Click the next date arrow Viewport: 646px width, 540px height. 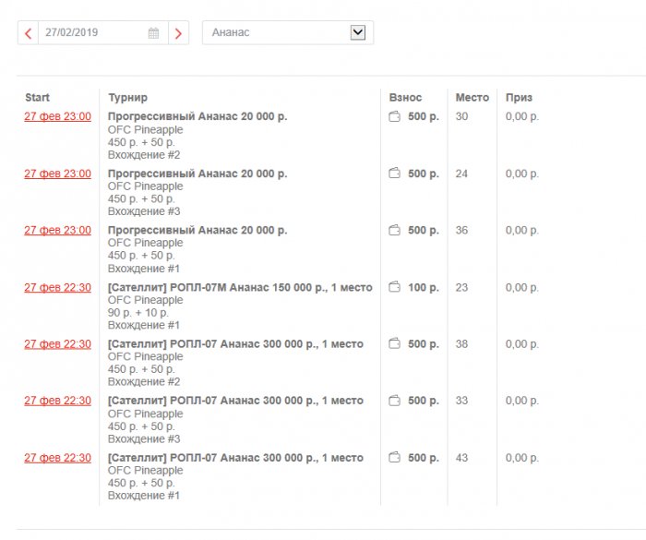178,33
